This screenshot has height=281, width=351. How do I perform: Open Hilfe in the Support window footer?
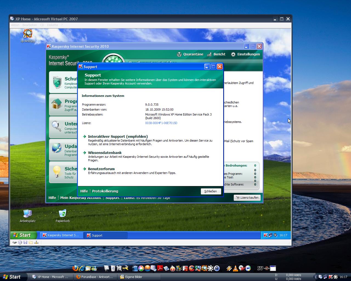tap(84, 191)
